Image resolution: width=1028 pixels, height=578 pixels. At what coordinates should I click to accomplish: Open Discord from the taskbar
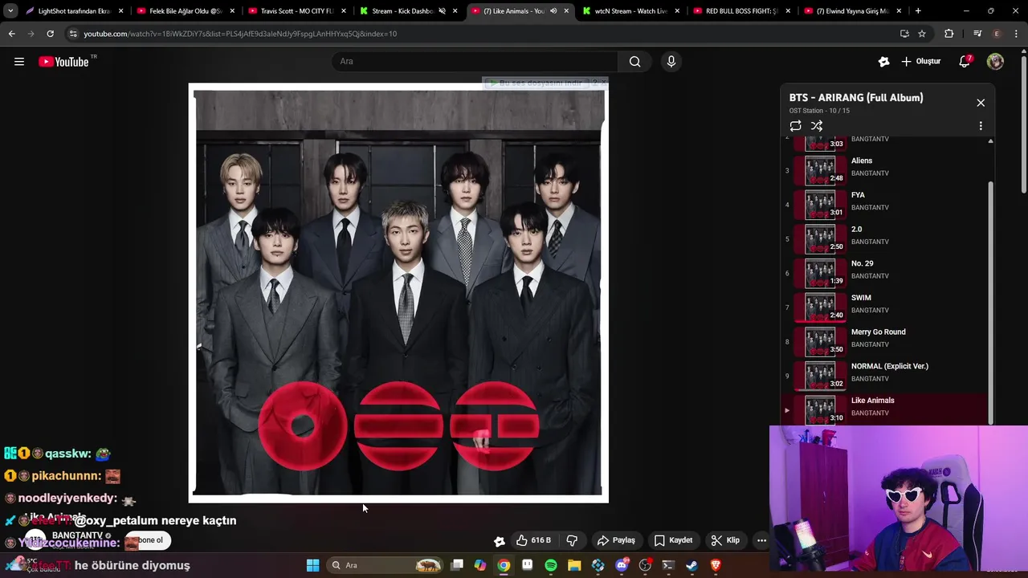coord(622,565)
